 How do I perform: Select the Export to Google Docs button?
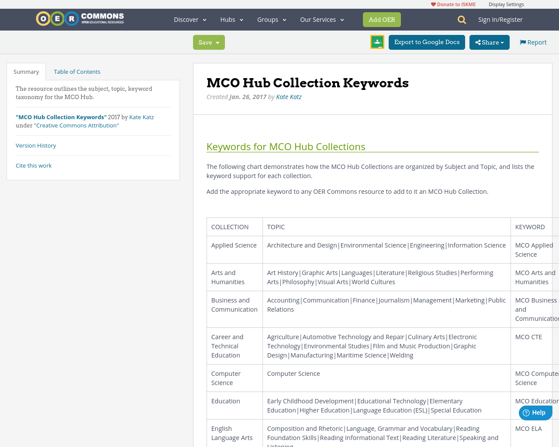point(427,42)
